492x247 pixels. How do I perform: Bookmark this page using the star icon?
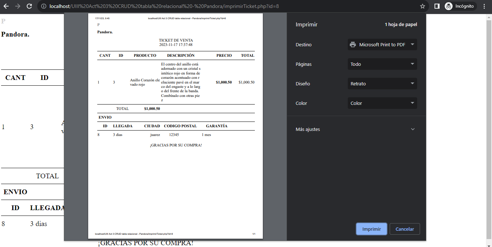click(423, 6)
